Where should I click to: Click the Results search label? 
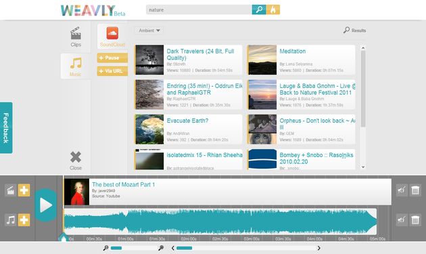click(x=355, y=30)
